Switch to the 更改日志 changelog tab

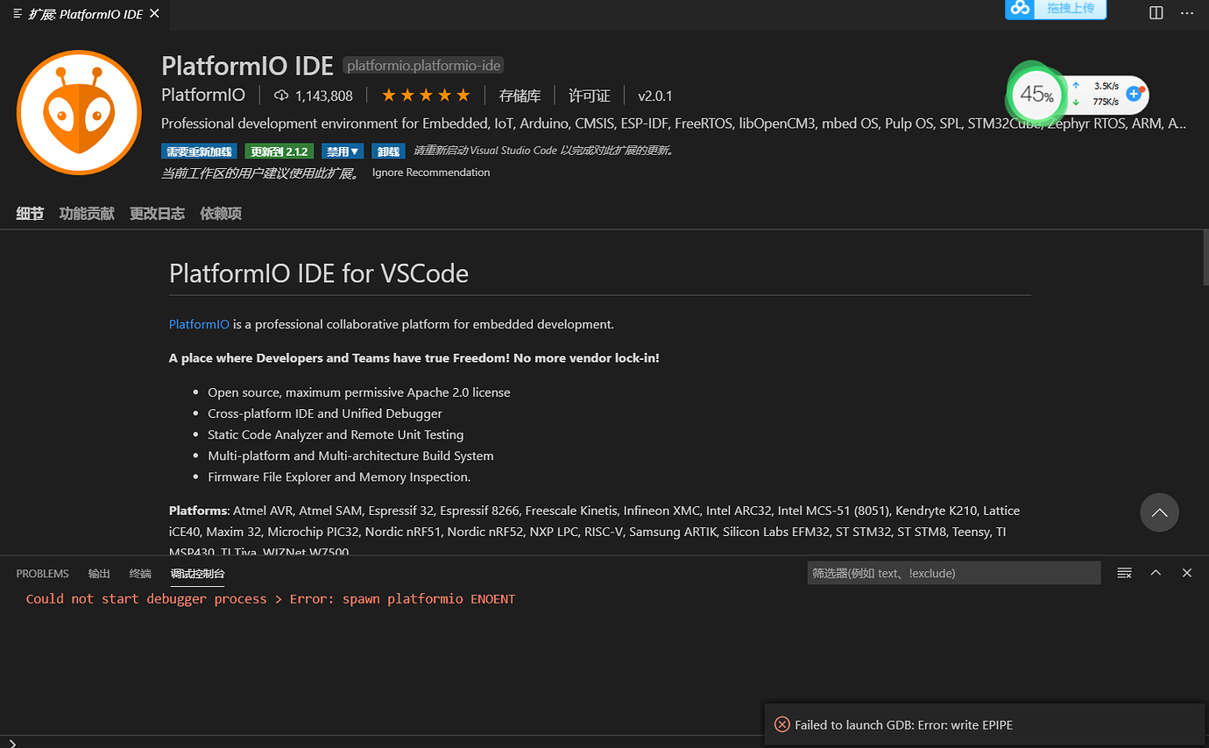click(x=157, y=214)
